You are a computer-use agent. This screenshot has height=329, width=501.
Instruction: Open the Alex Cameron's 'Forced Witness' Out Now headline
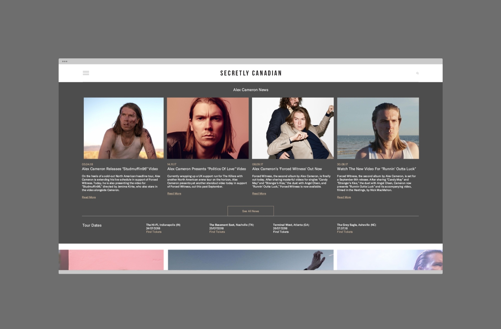click(287, 169)
